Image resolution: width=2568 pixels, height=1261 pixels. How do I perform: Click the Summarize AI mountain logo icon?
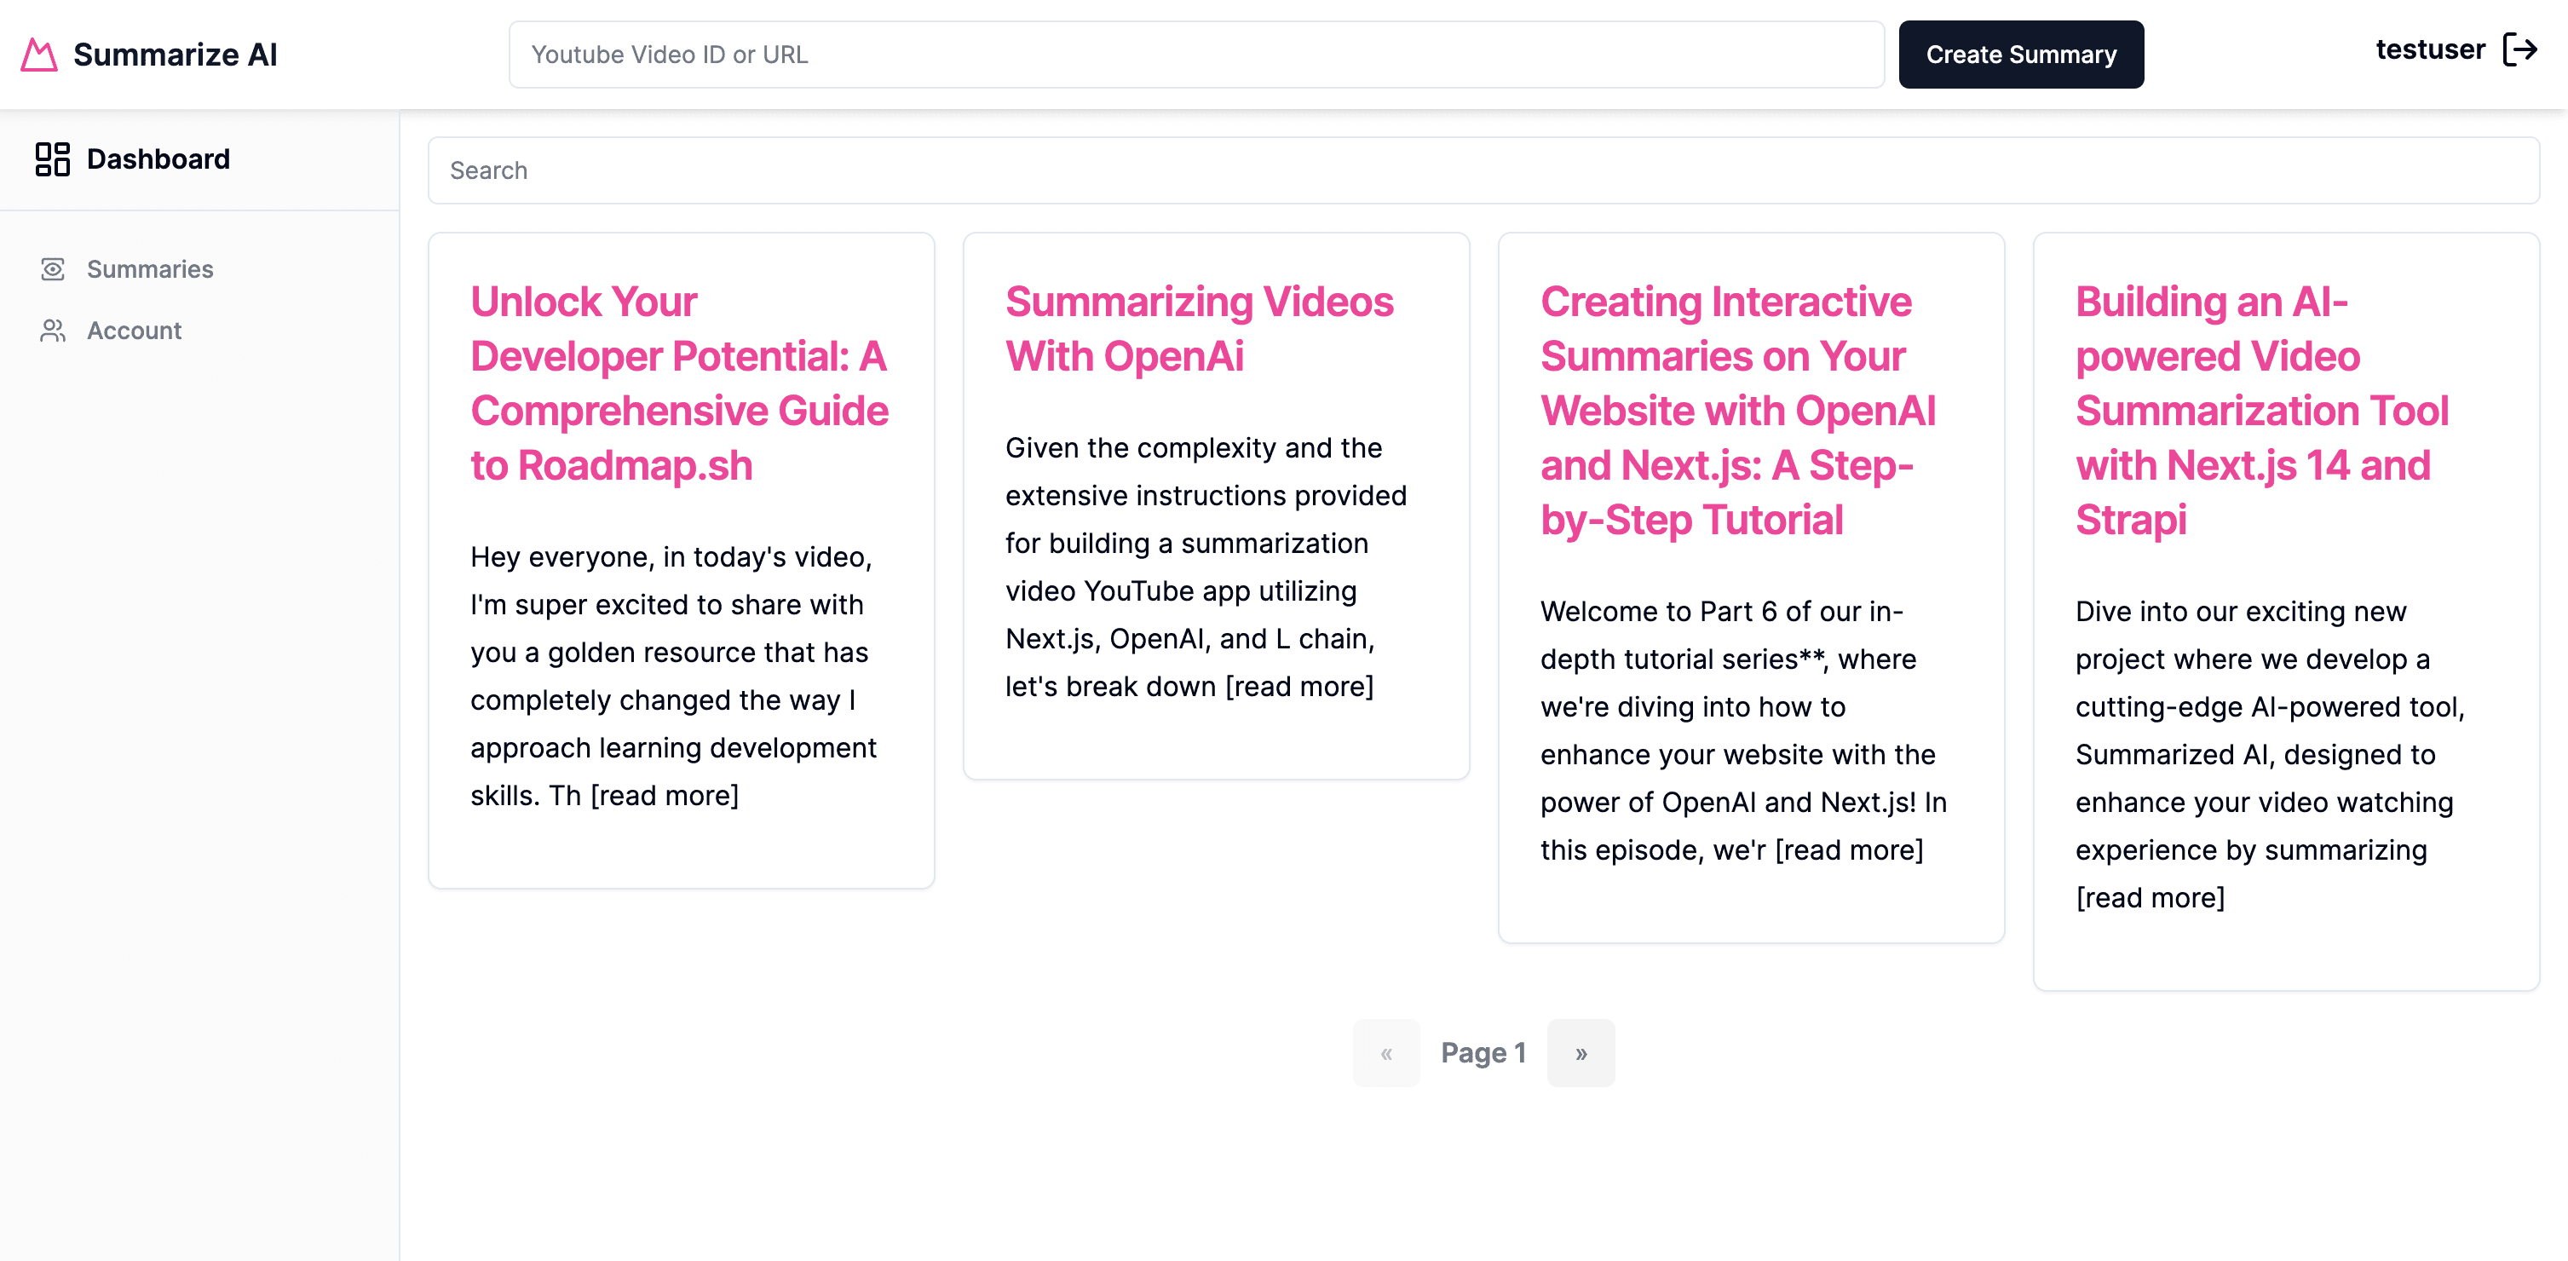(39, 55)
